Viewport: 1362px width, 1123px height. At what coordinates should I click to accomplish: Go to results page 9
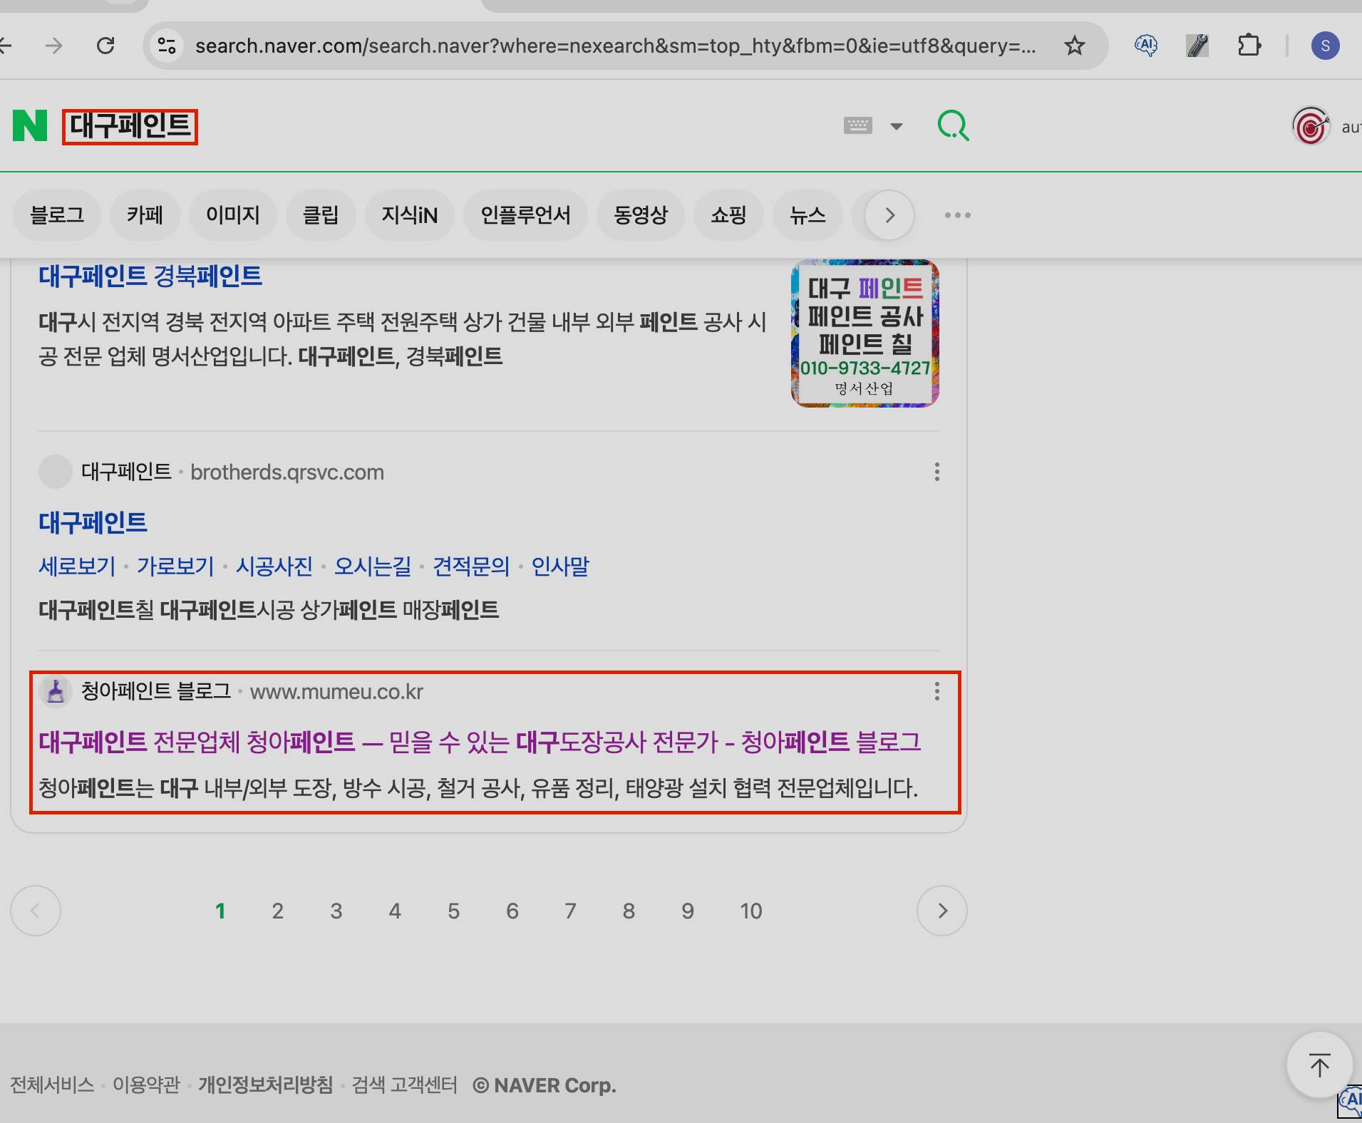coord(687,911)
